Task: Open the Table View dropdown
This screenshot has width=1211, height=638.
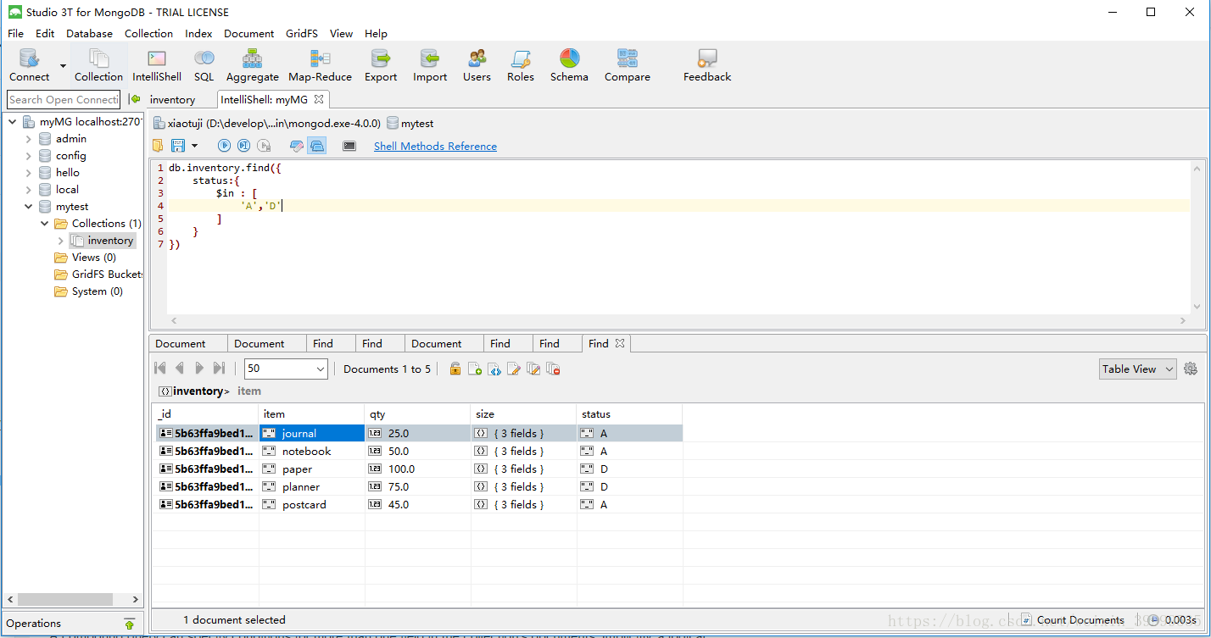Action: pos(1137,369)
